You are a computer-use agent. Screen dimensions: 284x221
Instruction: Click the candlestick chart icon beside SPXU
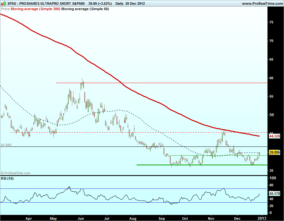pos(3,3)
